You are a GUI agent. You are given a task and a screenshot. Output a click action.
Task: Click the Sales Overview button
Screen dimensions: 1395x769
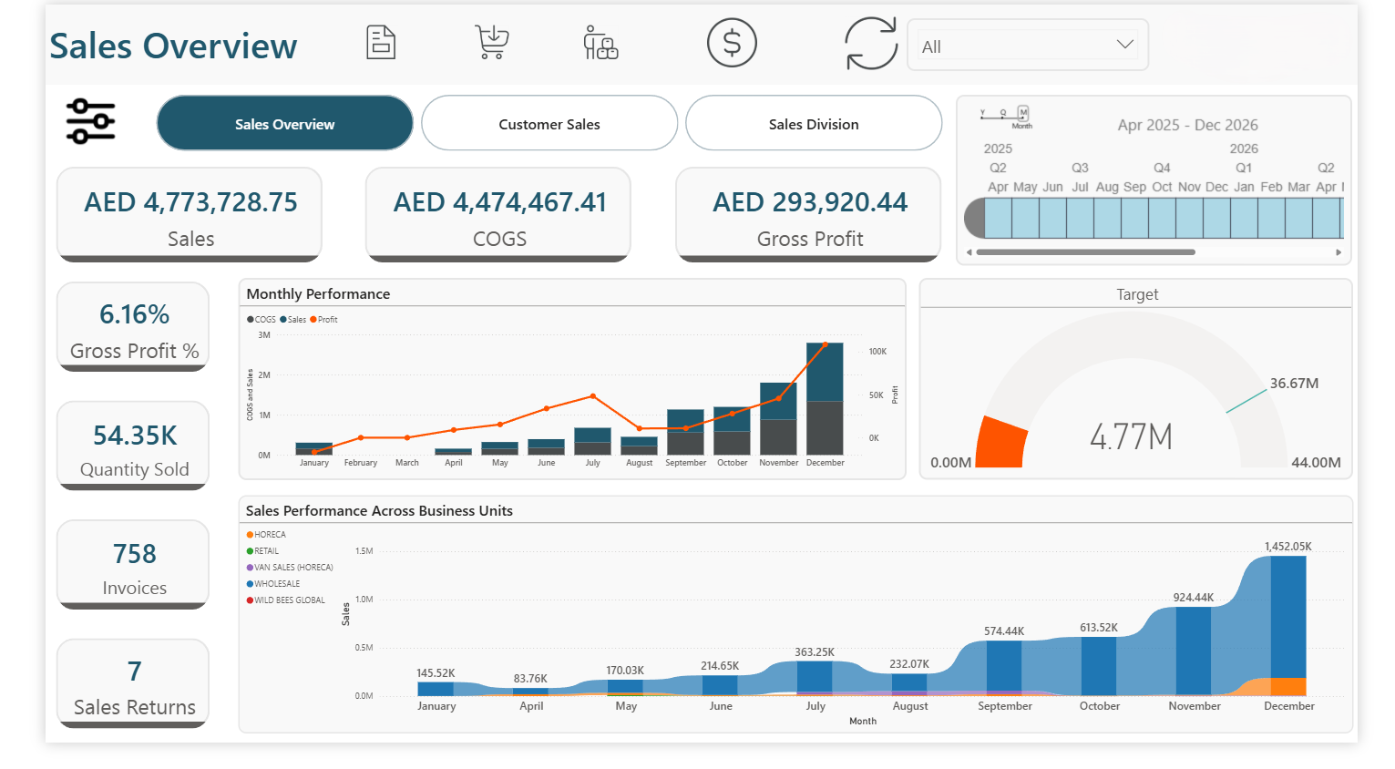pos(284,123)
